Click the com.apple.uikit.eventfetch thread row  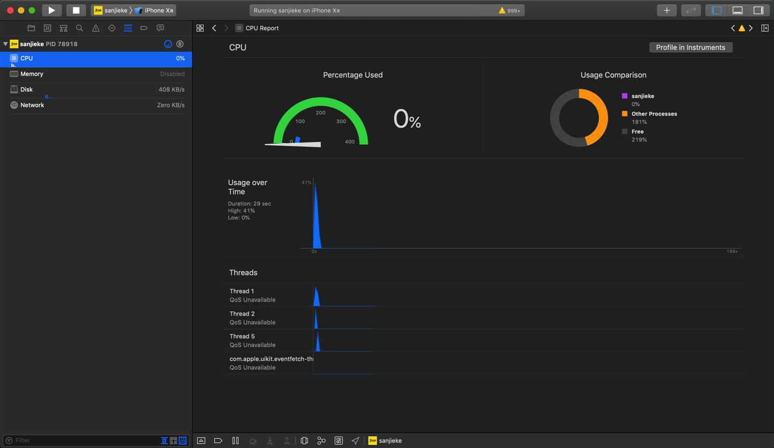[x=484, y=363]
